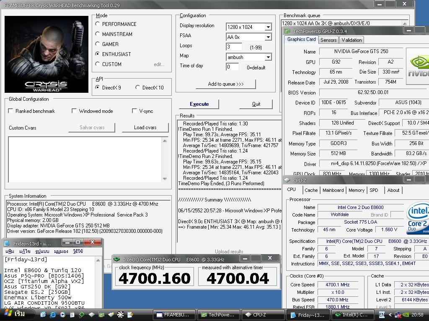Click the GPU-Z title bar icon
This screenshot has width=429, height=321.
287,31
